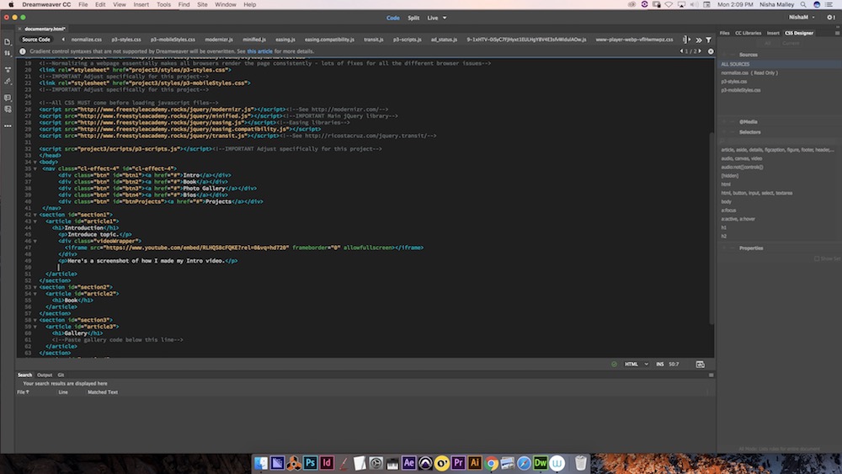Open Photoshop from the dock

coord(311,463)
